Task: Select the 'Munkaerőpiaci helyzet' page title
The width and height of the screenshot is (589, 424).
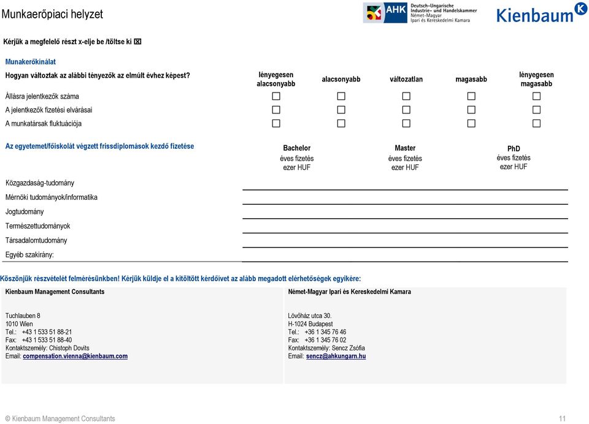Action: click(52, 14)
